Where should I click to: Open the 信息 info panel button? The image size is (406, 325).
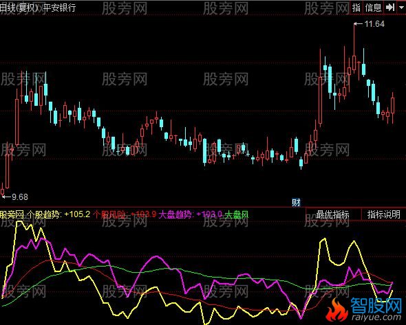tap(373, 8)
